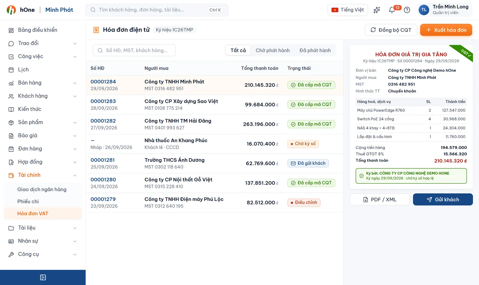Click the Hợp đồng document icon
The width and height of the screenshot is (479, 285).
[11, 162]
